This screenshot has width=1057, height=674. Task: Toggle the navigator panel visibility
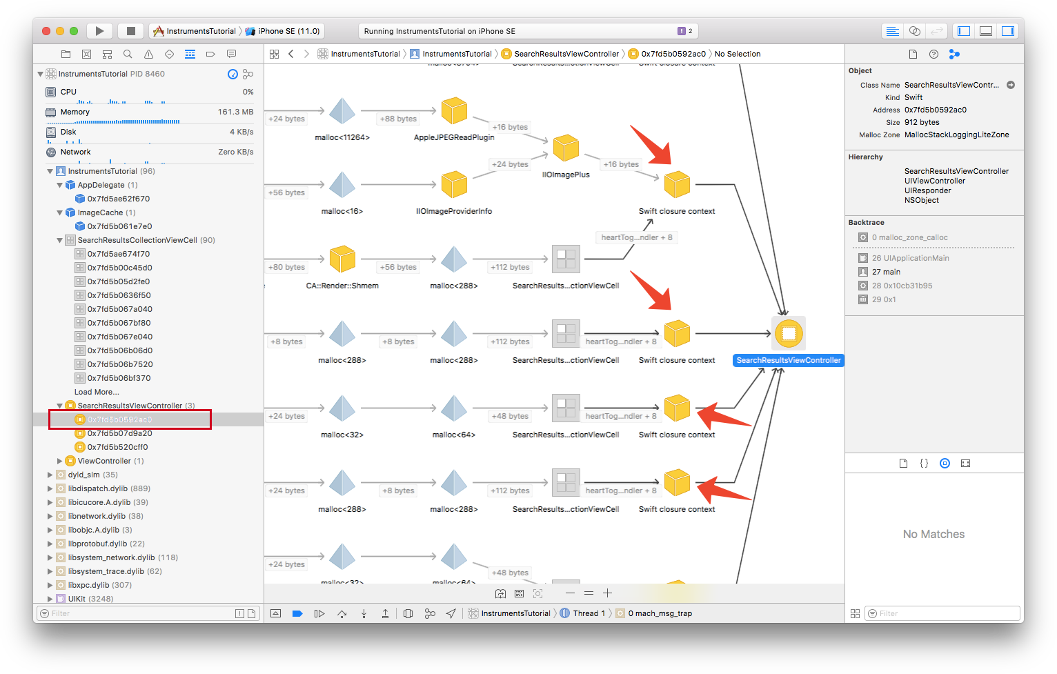point(964,31)
